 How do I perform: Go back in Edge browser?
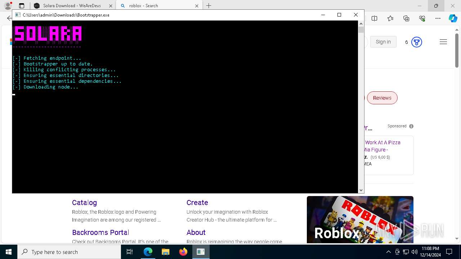(x=9, y=18)
